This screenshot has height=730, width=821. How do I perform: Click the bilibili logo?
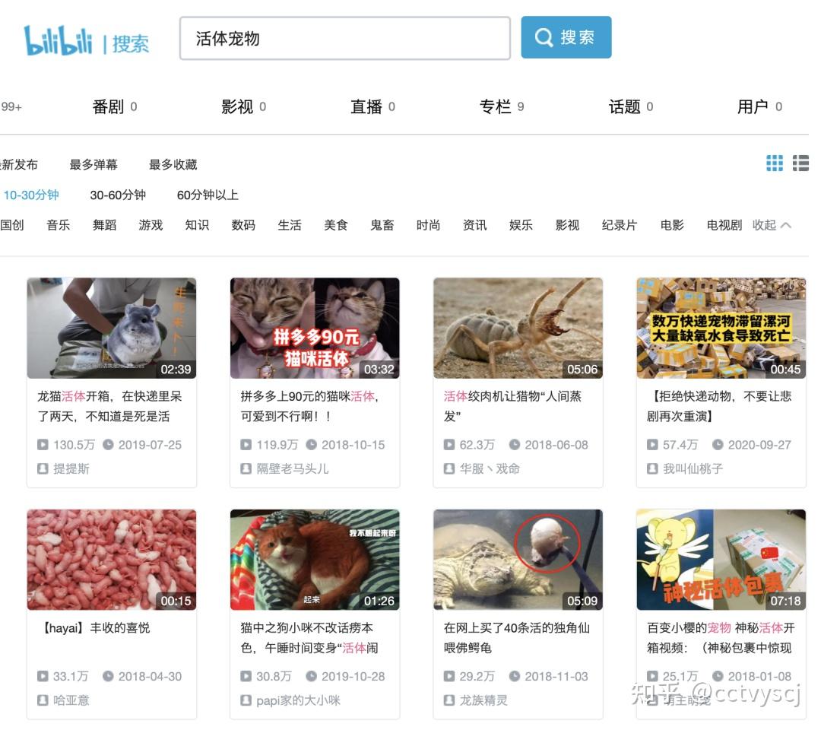pos(58,40)
